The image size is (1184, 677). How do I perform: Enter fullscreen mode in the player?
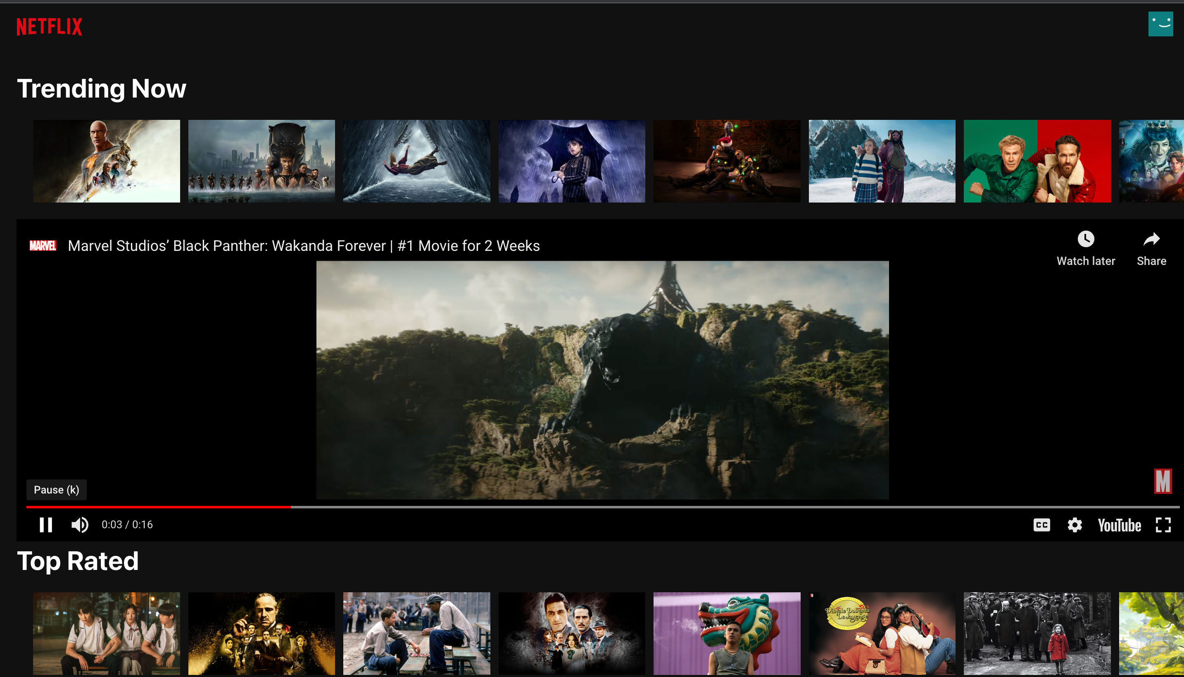[x=1163, y=525]
